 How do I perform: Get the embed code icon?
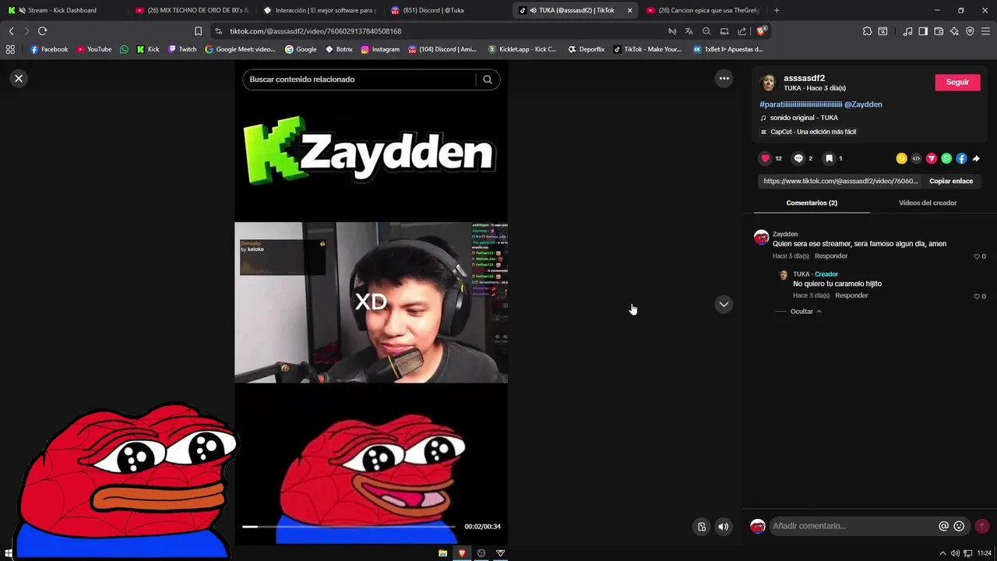(916, 158)
